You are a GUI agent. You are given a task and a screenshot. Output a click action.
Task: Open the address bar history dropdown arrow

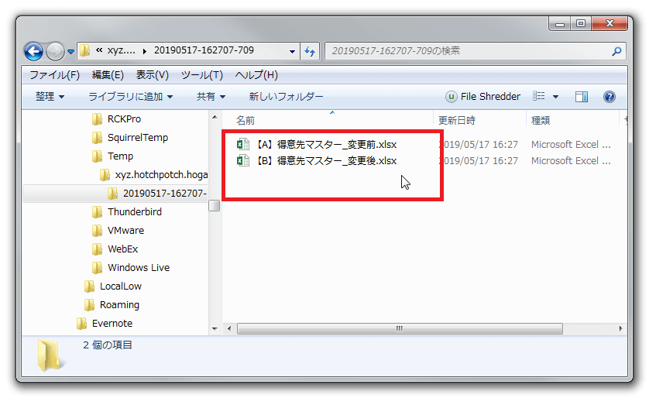(x=292, y=51)
